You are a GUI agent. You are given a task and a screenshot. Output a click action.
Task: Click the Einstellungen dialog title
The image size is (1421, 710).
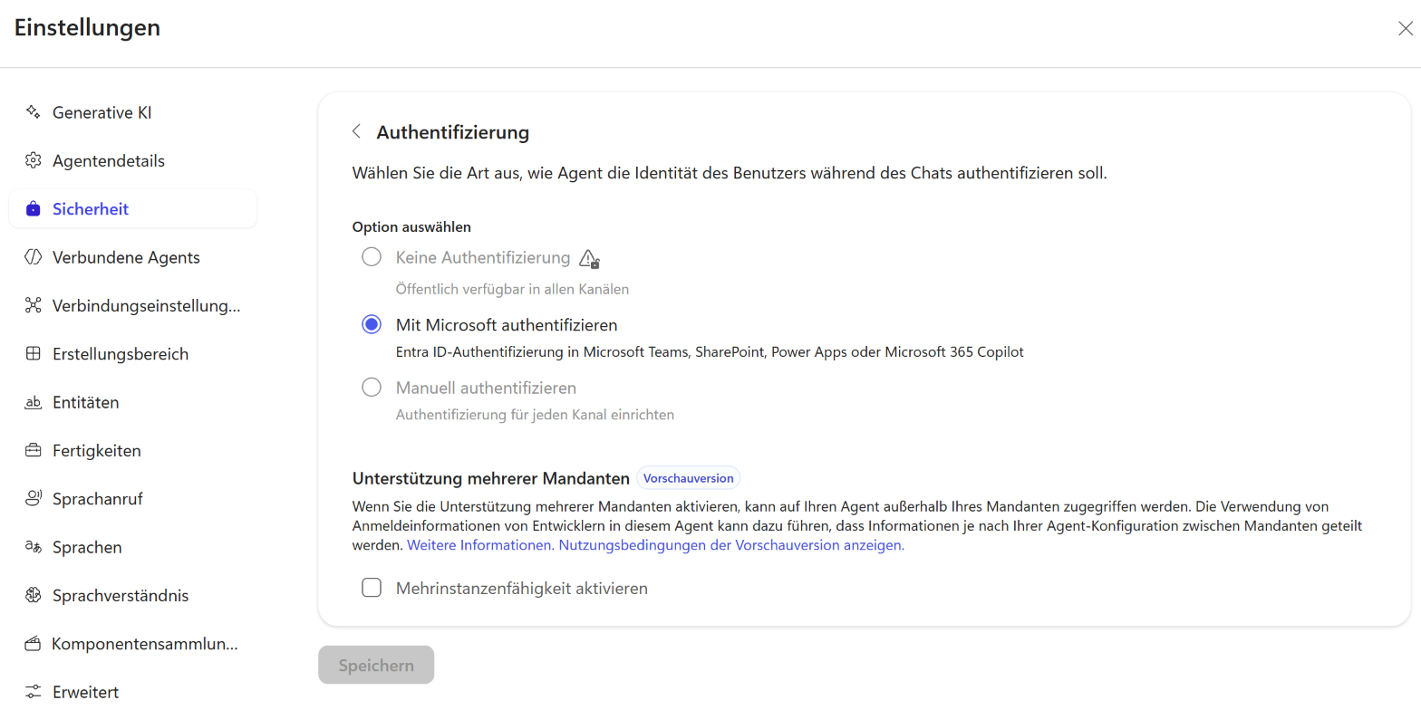click(88, 28)
